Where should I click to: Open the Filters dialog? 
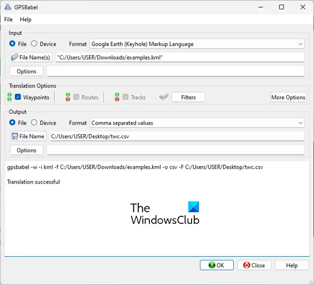pos(188,97)
